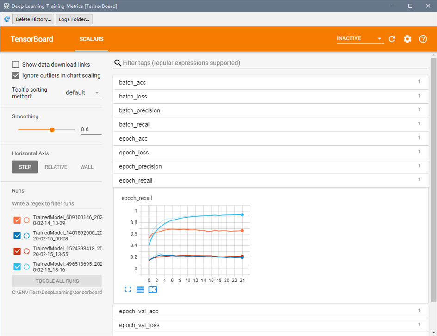Viewport: 437px width, 336px height.
Task: Click the refresh icon beside Delete History
Action: coord(7,19)
